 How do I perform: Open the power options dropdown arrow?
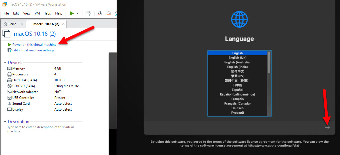[x=78, y=13]
